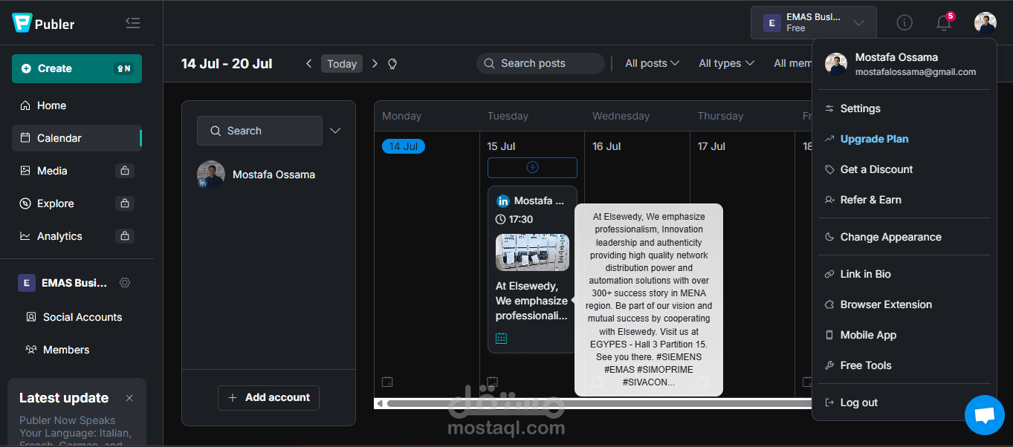Click the Add account button
The width and height of the screenshot is (1013, 447).
[x=268, y=398]
